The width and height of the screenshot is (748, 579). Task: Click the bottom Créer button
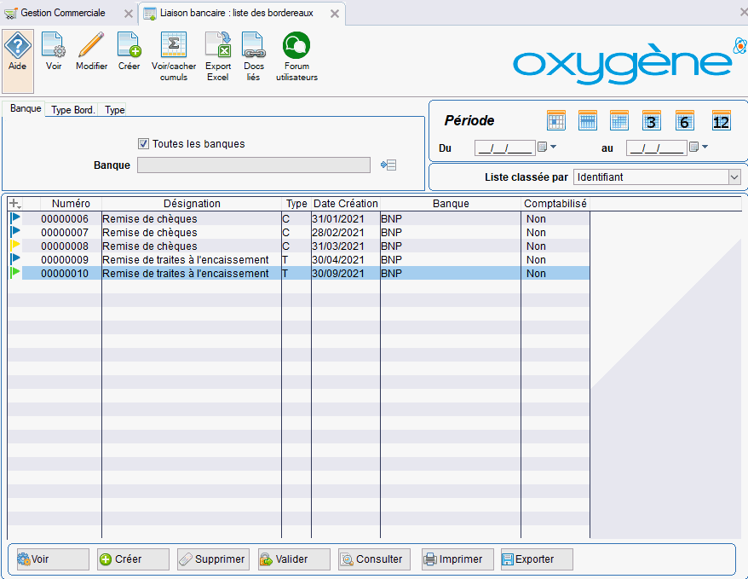[133, 559]
